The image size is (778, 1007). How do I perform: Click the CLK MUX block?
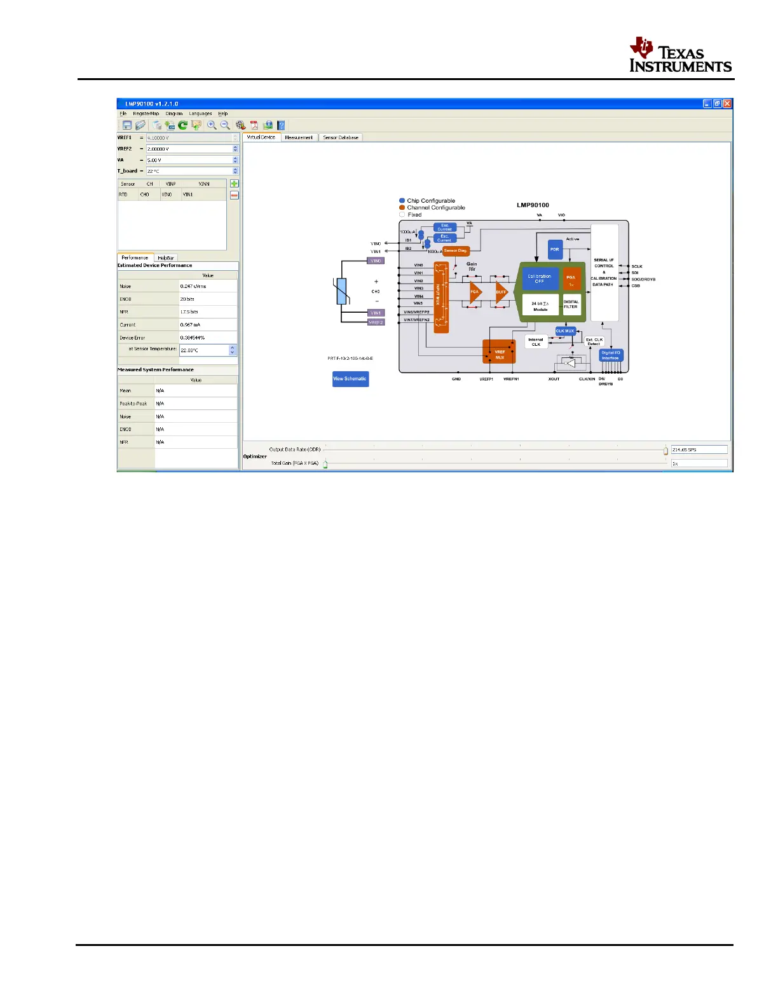(x=565, y=331)
